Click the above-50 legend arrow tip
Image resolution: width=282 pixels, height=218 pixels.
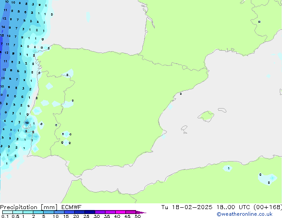(x=141, y=212)
